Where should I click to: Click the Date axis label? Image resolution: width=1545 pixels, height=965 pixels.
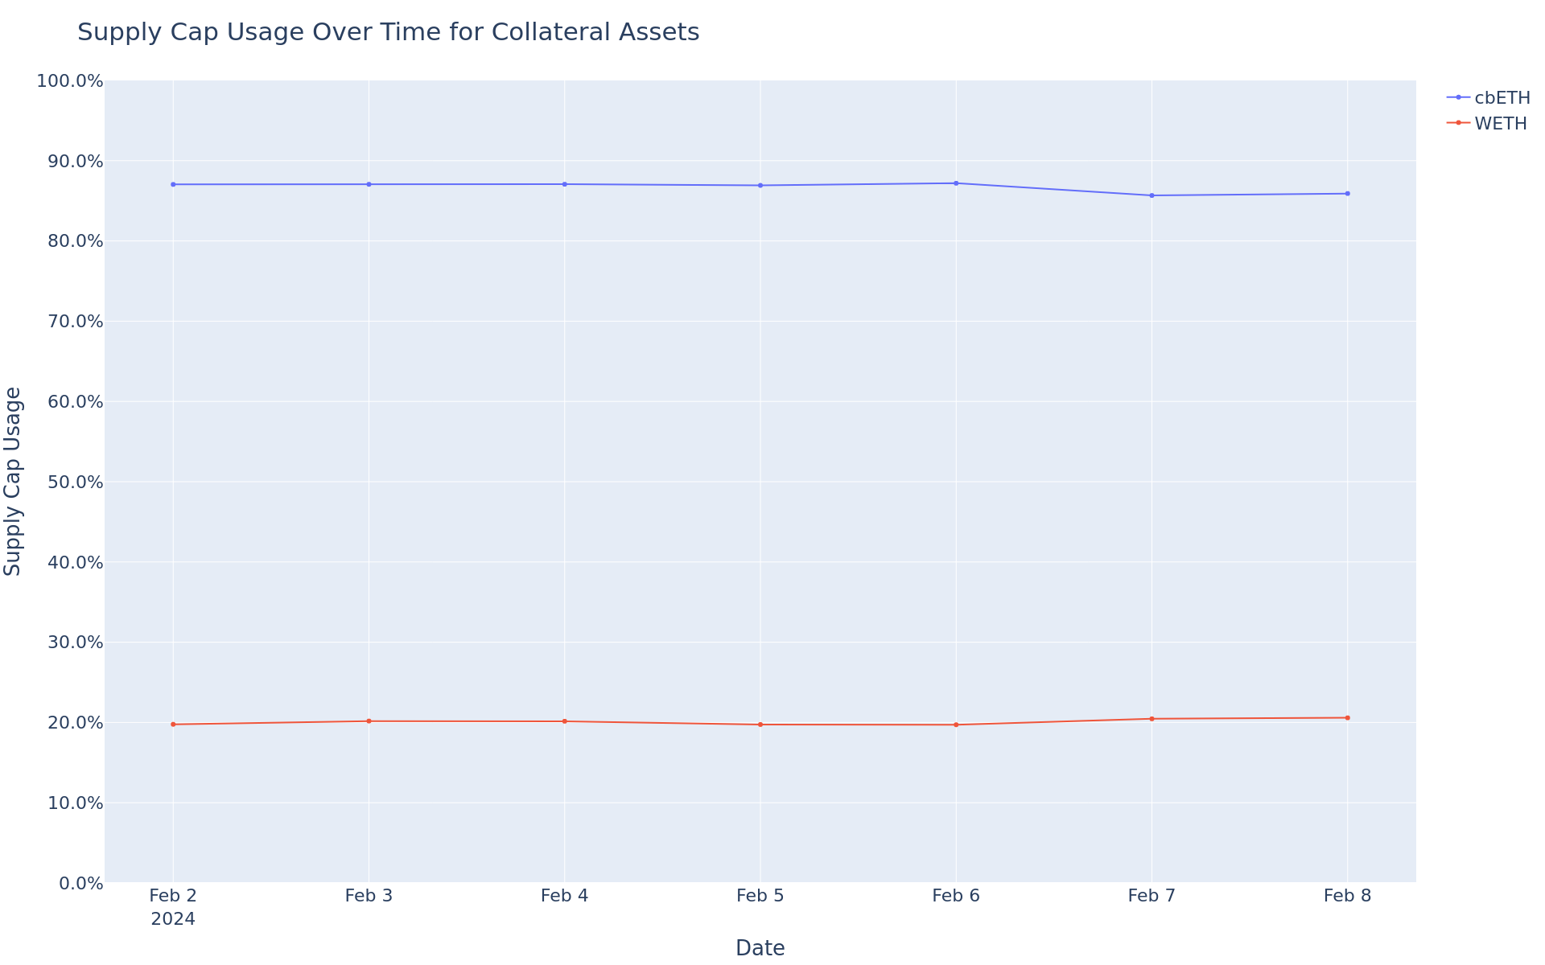click(760, 948)
